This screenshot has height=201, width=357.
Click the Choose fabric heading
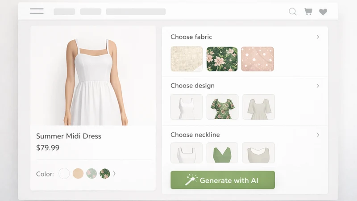click(191, 37)
